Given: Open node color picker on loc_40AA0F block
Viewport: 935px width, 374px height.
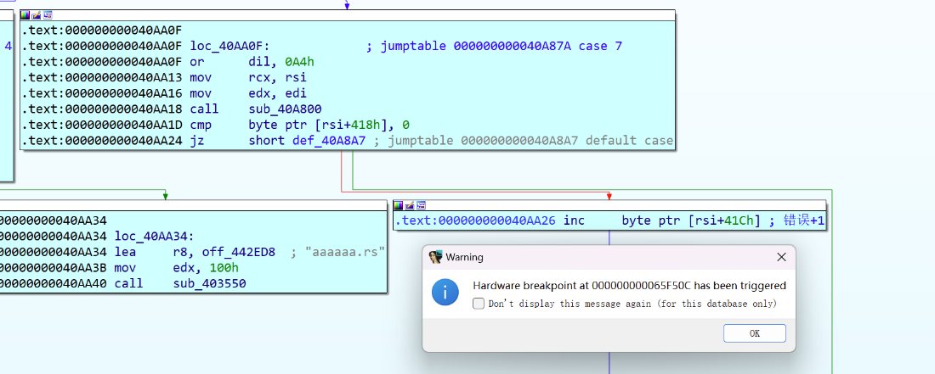Looking at the screenshot, I should [25, 15].
